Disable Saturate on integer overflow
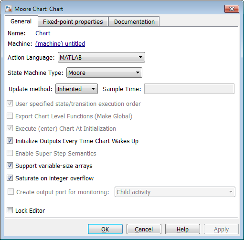This screenshot has width=244, height=240. click(x=10, y=178)
